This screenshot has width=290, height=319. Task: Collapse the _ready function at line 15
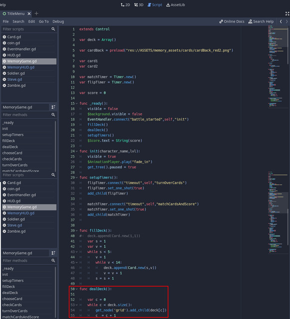coord(77,104)
